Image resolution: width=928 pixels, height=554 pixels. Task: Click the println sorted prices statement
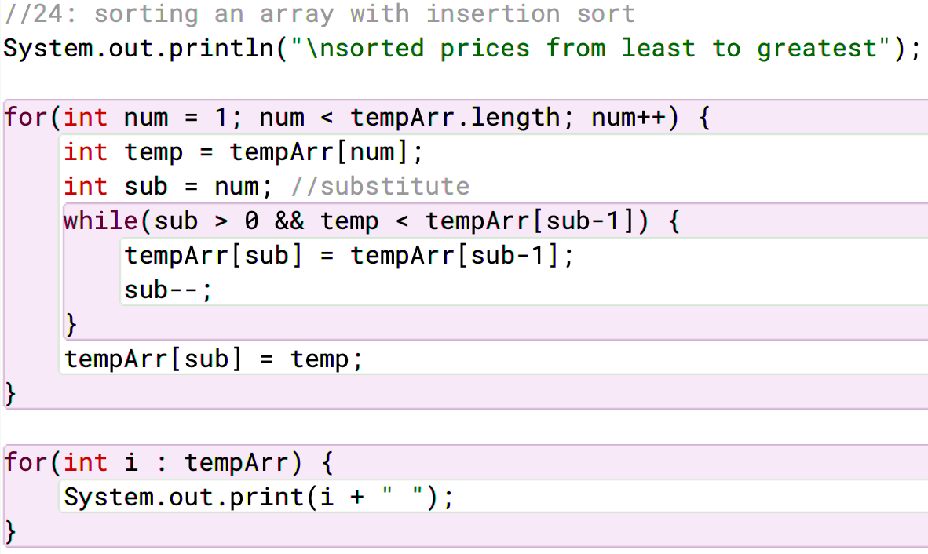coord(462,49)
